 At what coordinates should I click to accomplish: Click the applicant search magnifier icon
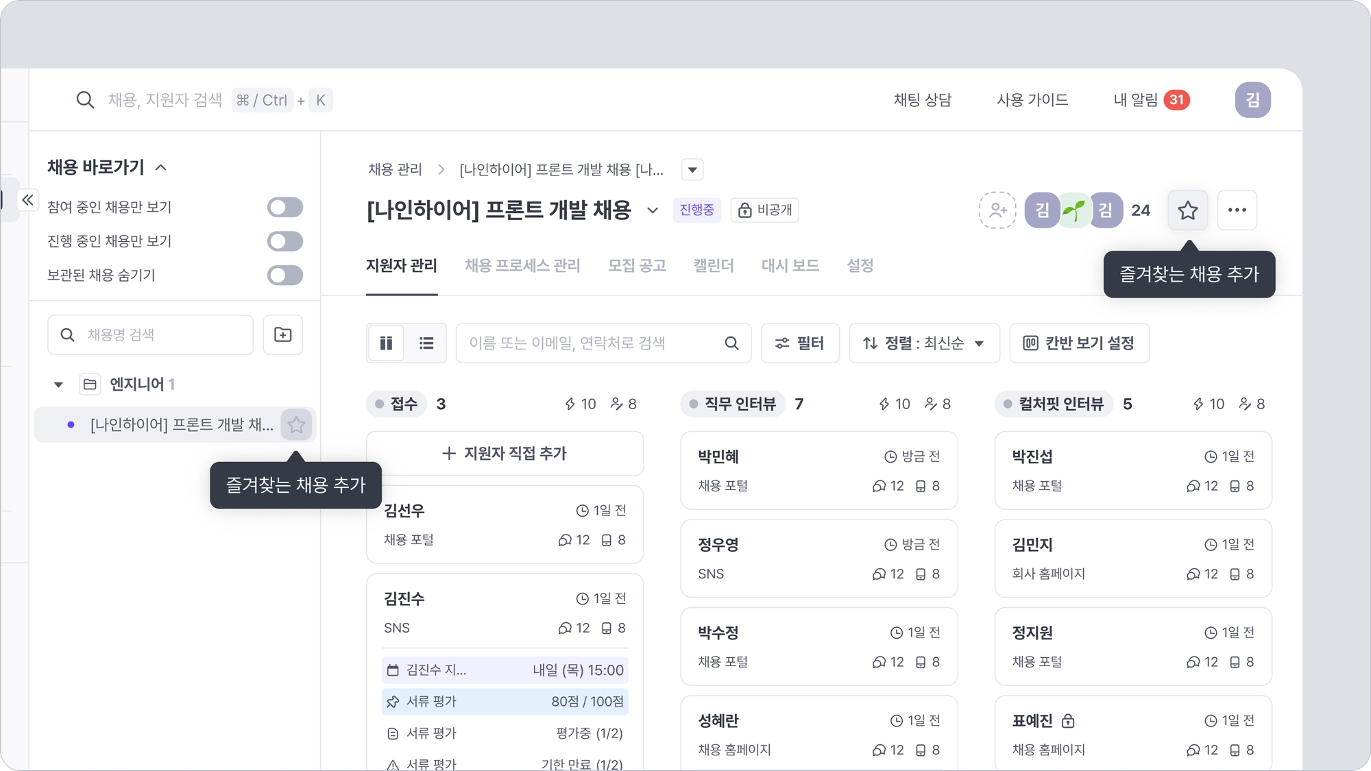tap(731, 343)
